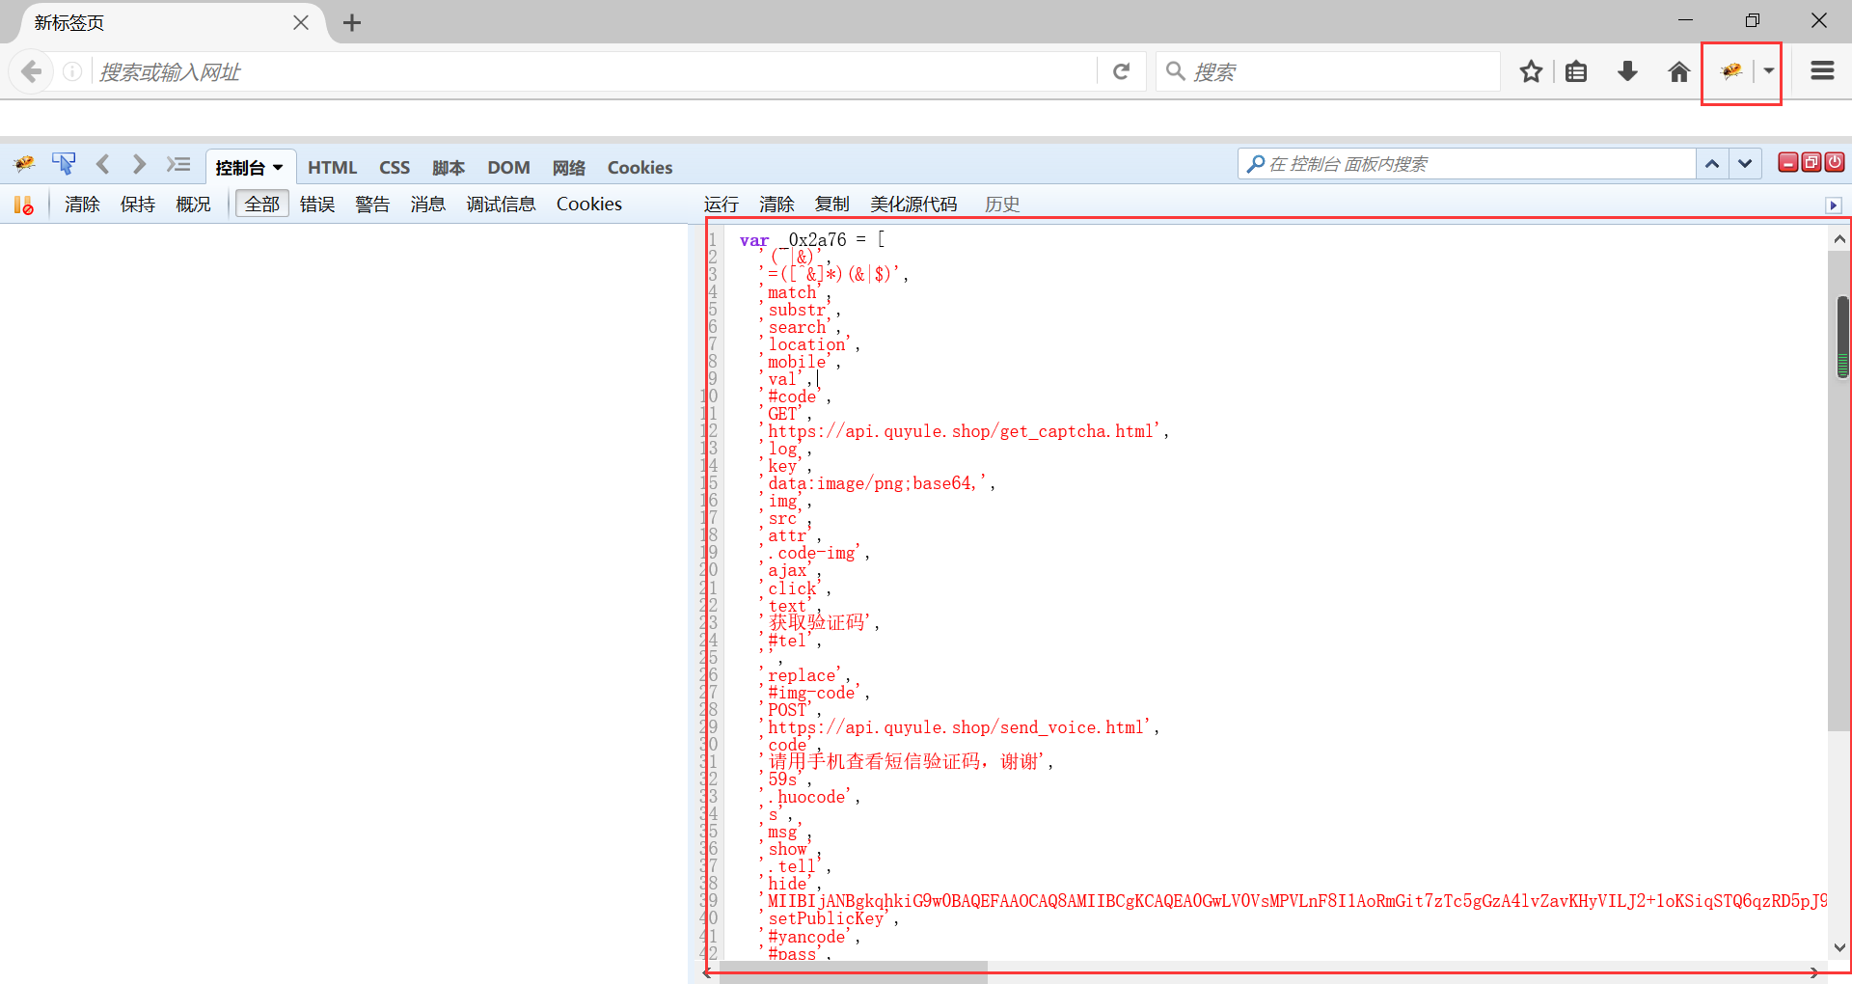This screenshot has height=984, width=1852.
Task: Switch to the HTML panel tab
Action: point(332,168)
